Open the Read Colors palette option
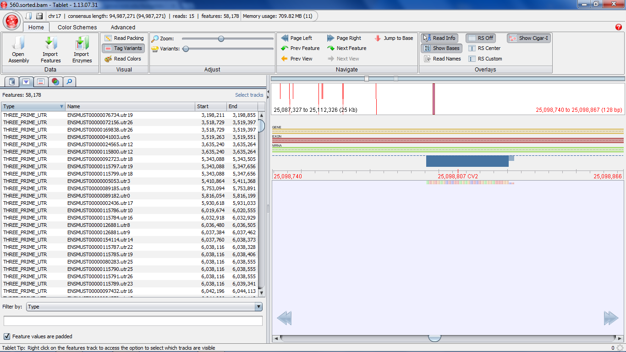Image resolution: width=626 pixels, height=352 pixels. point(123,59)
